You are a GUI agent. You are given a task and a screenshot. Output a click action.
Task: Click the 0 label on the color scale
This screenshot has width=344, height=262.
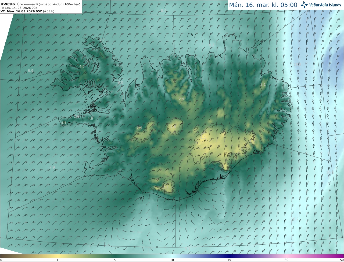click(x=1, y=260)
